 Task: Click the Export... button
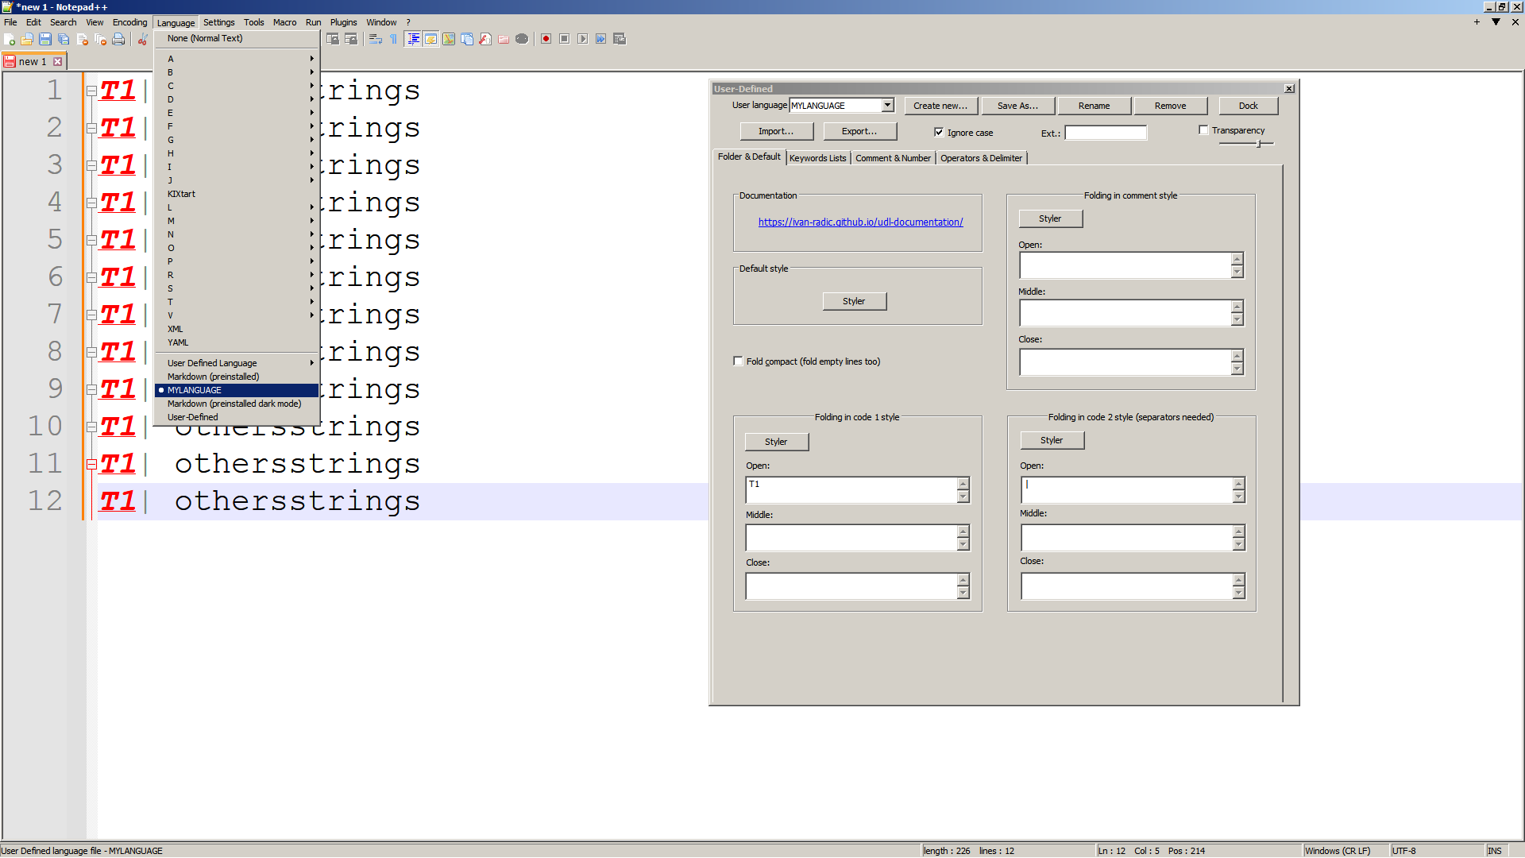pos(859,131)
